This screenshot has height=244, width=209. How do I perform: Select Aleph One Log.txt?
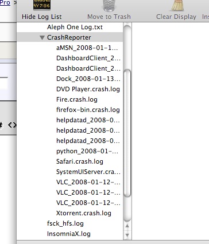click(75, 27)
